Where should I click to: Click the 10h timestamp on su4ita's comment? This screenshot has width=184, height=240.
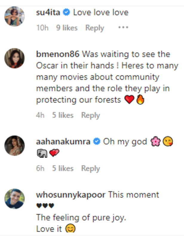coord(42,28)
